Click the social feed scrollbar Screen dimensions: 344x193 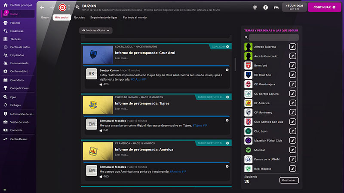tap(235, 64)
